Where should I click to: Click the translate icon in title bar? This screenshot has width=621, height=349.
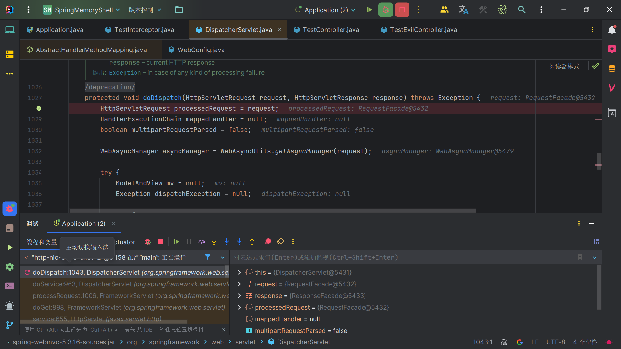(463, 10)
